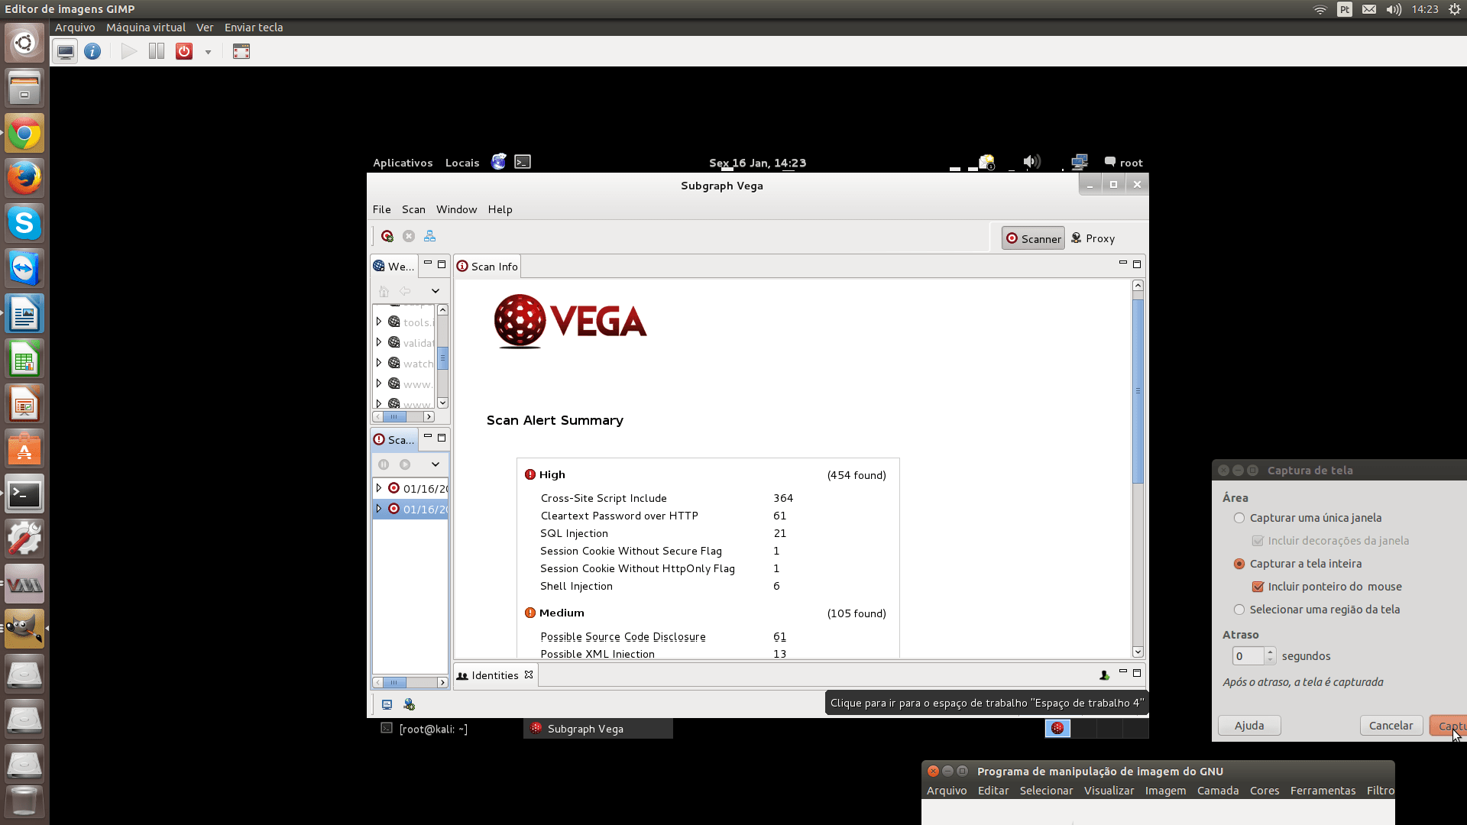Click the home icon in the Website view
The height and width of the screenshot is (825, 1467).
383,291
